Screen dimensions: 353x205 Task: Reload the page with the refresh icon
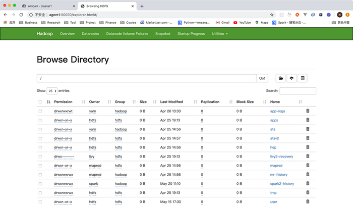pos(21,15)
